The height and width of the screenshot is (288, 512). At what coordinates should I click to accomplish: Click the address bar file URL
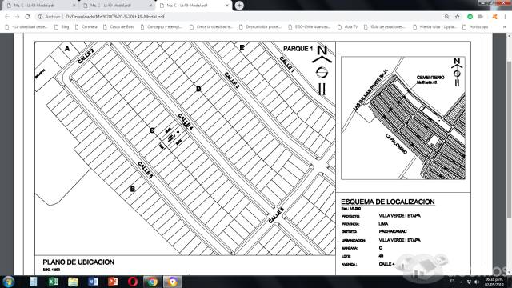coord(114,16)
